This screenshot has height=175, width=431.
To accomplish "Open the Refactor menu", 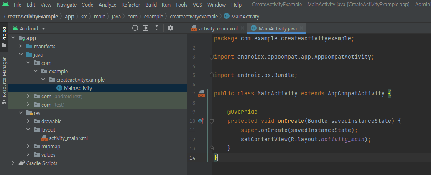I will click(130, 5).
